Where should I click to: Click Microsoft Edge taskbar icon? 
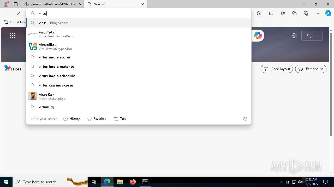click(107, 182)
